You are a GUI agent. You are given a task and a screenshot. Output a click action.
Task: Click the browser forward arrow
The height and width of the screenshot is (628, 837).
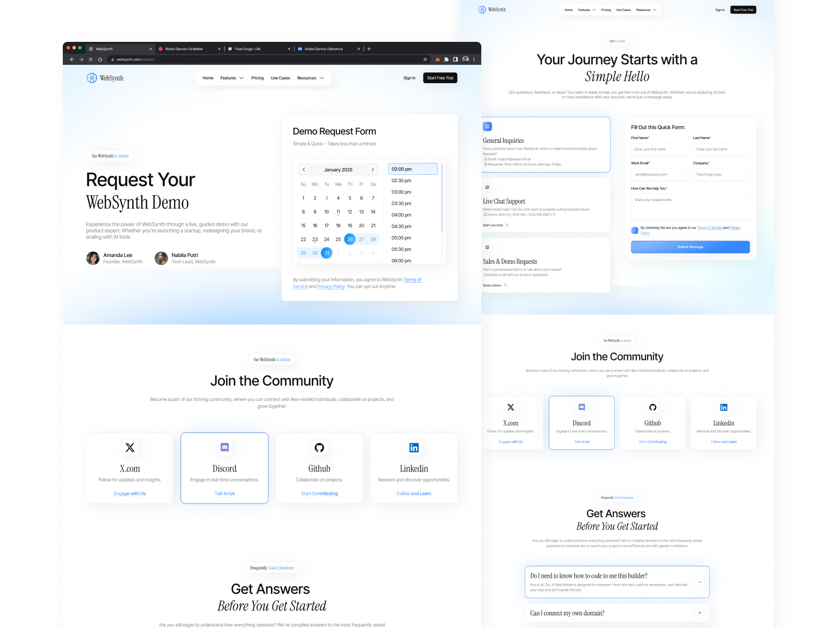pyautogui.click(x=81, y=60)
